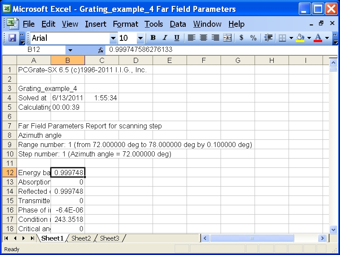The image size is (340, 255).
Task: Click the Increase Indent icon
Action: [x=268, y=38]
